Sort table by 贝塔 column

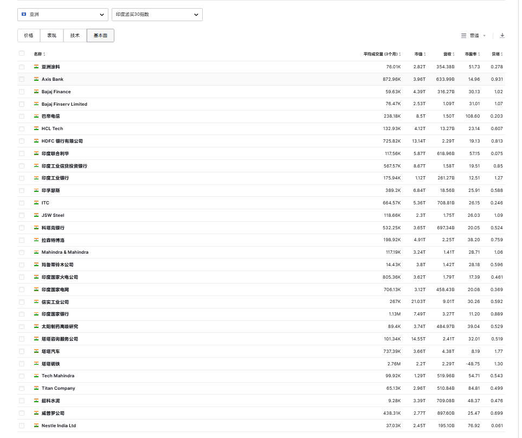[502, 54]
